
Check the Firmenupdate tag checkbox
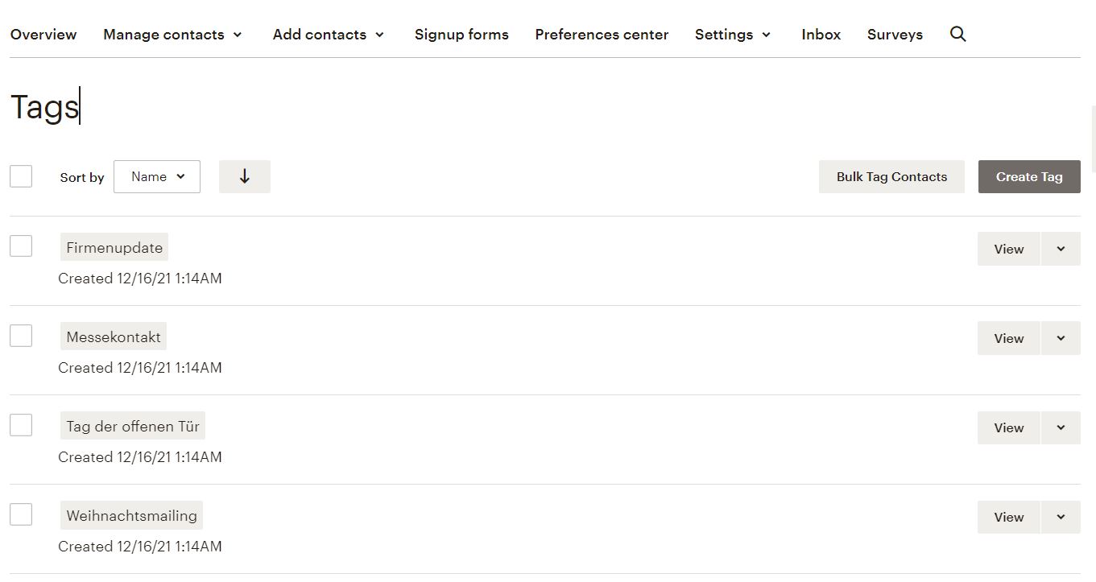21,246
